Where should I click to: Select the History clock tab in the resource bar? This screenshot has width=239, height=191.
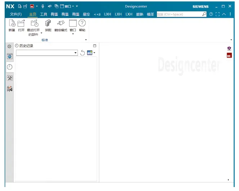click(10, 67)
